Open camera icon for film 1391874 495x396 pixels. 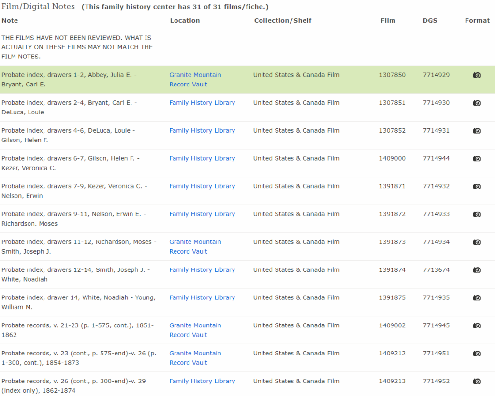477,270
